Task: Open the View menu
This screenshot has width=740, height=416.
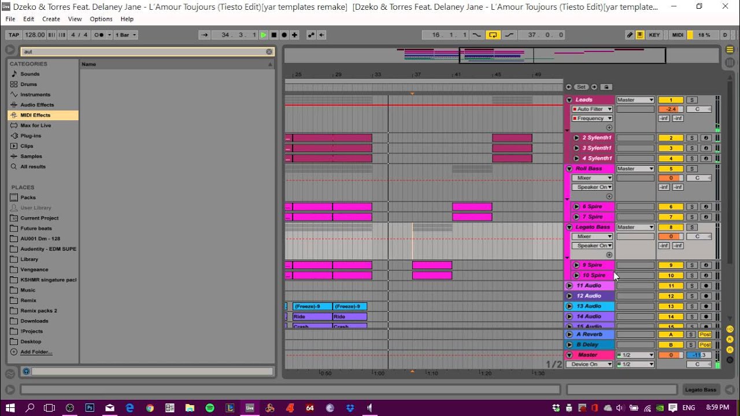Action: click(75, 19)
